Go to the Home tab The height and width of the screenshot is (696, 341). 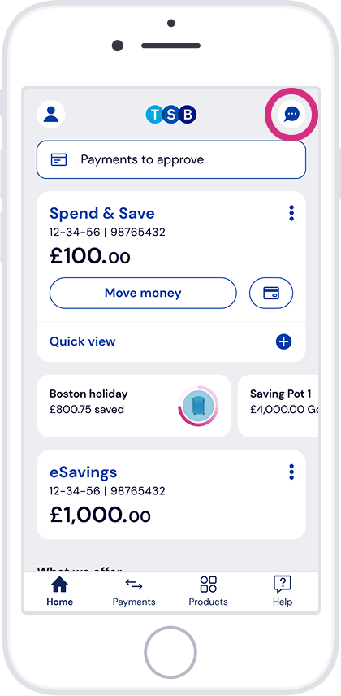pos(60,592)
